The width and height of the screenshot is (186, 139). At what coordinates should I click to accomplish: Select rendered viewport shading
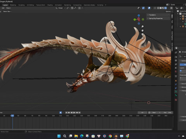[x=165, y=8]
